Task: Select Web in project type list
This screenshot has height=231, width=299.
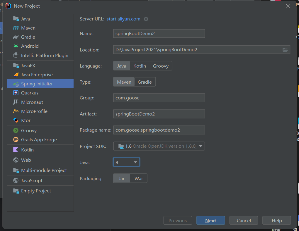Action: 40,160
